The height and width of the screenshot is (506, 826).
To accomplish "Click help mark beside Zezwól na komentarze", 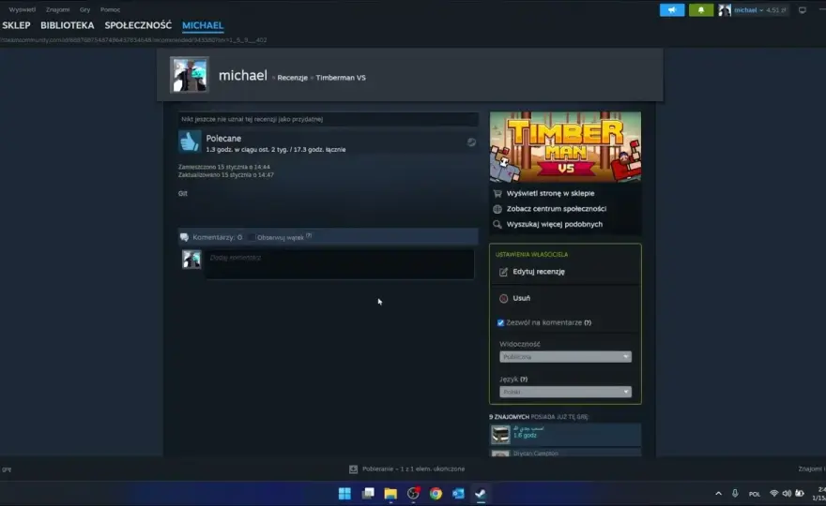I will pos(588,323).
